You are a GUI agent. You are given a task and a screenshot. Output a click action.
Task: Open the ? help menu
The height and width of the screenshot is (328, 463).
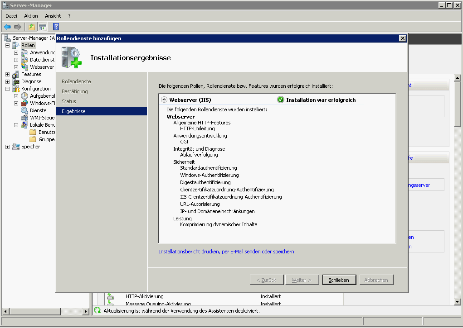point(69,16)
